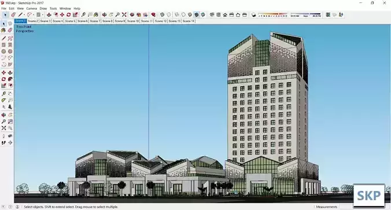This screenshot has height=210, width=391.
Task: Click the sign-in status bar icon
Action: click(17, 207)
